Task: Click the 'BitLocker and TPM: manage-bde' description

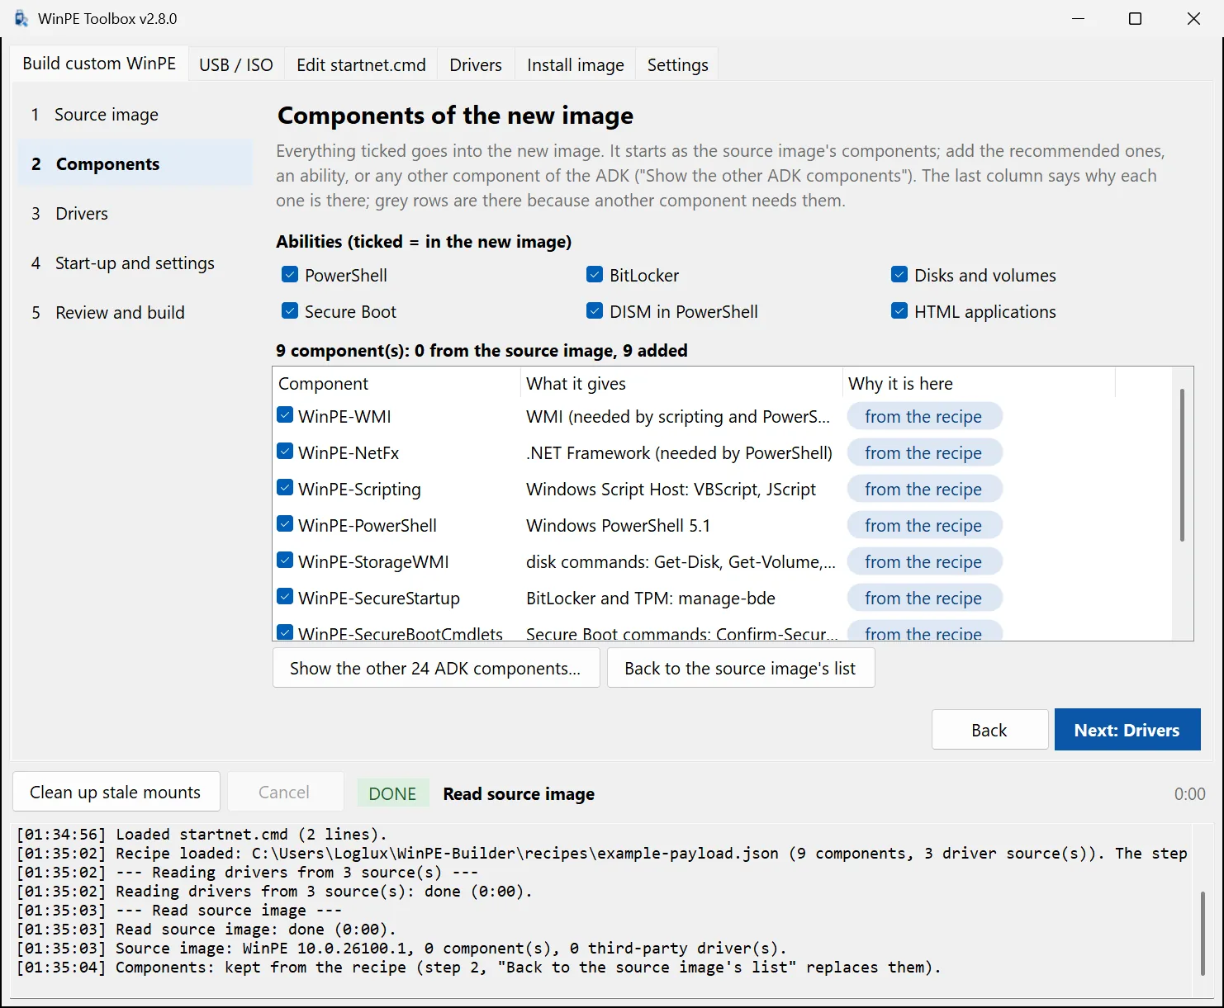Action: coord(651,599)
